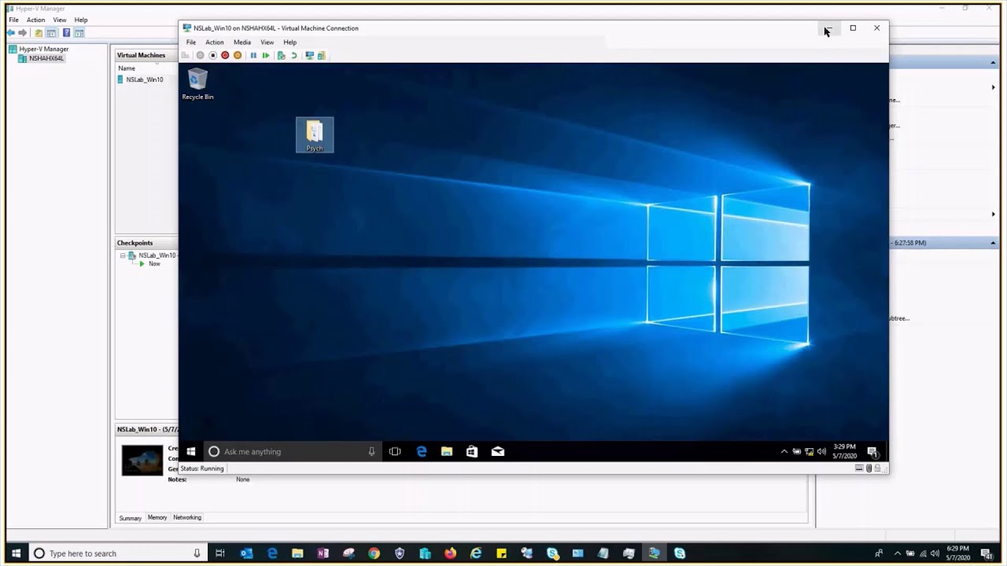Open host Windows Start menu

[x=15, y=553]
